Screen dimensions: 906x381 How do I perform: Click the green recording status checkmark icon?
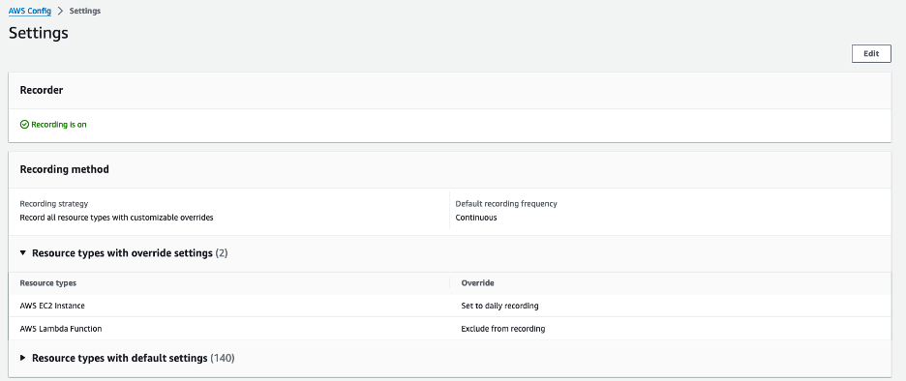(24, 124)
